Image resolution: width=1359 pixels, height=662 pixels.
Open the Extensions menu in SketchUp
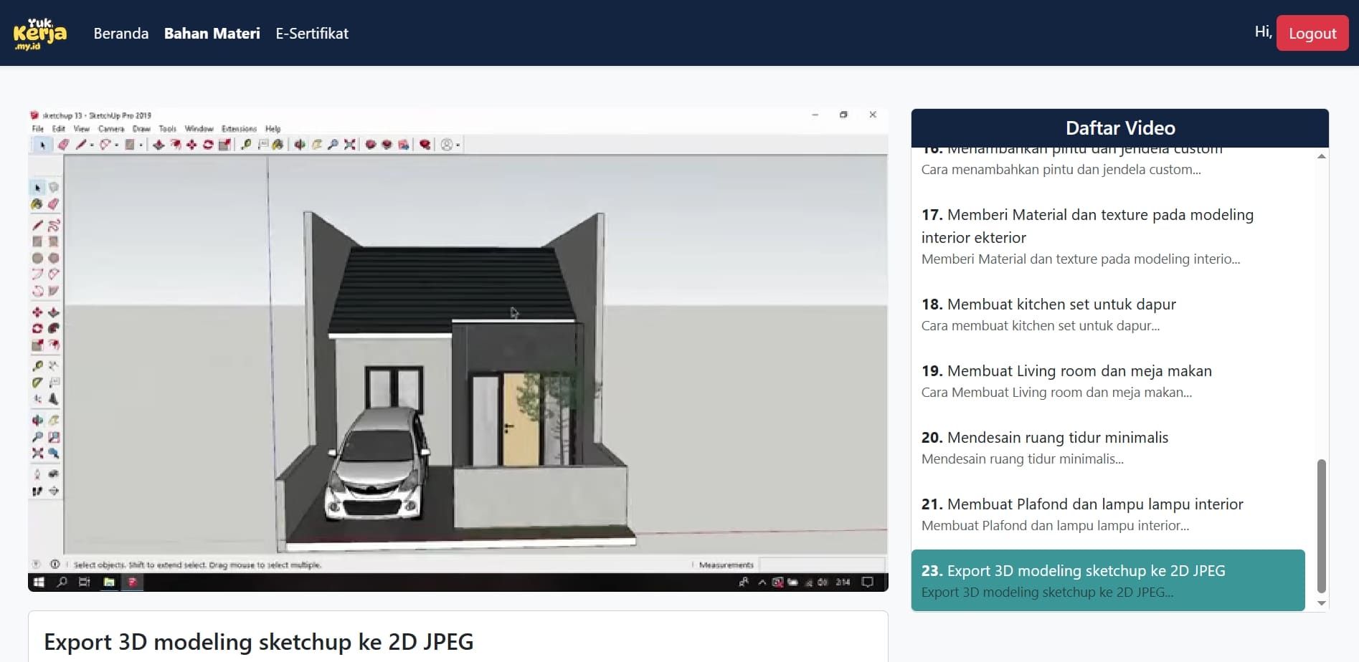tap(239, 129)
